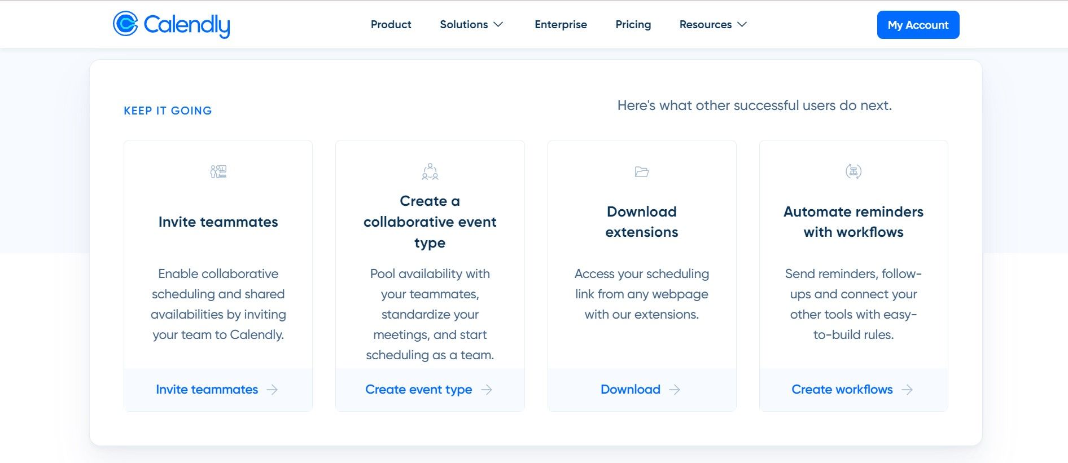
Task: Click the folder icon above Download extensions
Action: tap(642, 171)
